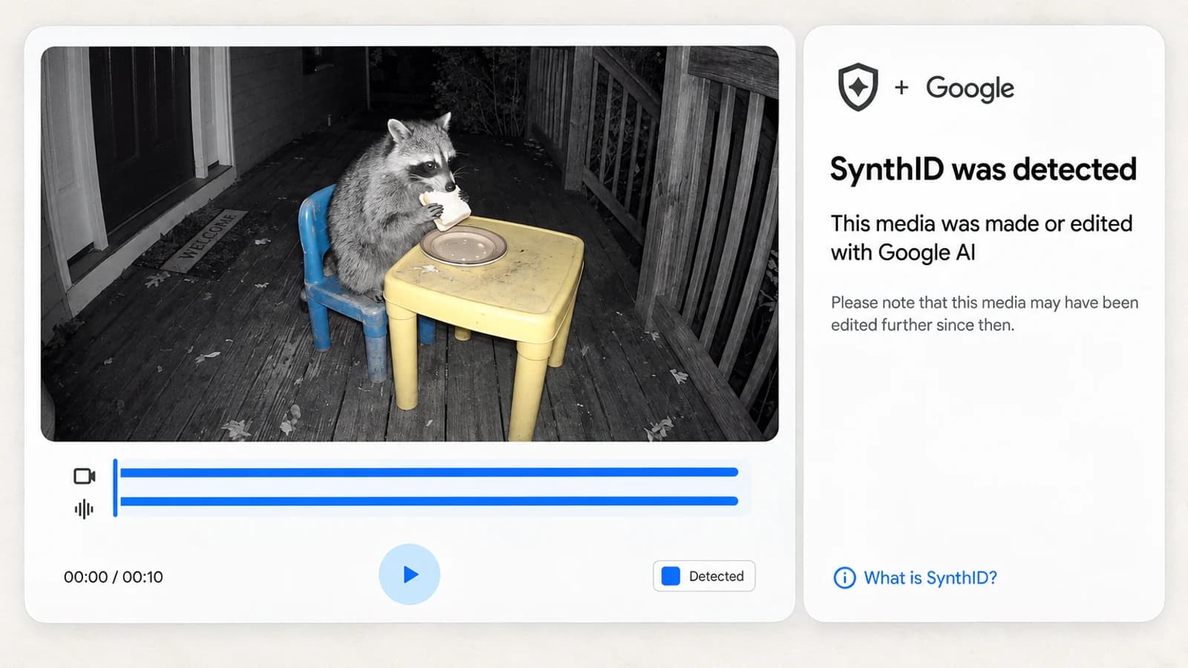
Task: Play the video with the play button
Action: (x=409, y=574)
